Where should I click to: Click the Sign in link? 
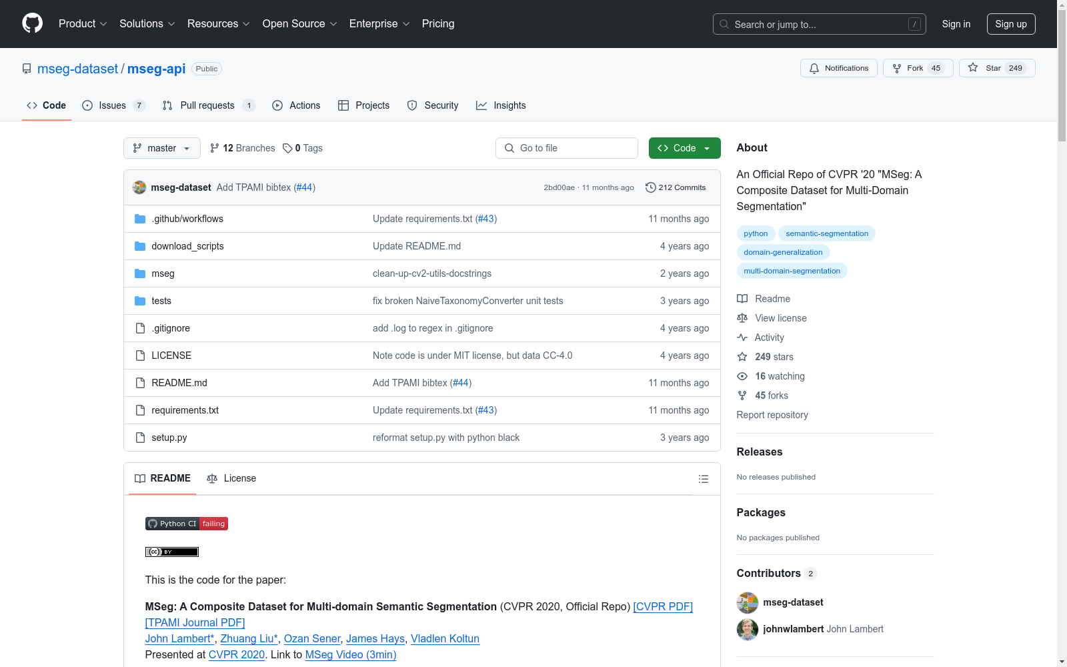point(956,24)
